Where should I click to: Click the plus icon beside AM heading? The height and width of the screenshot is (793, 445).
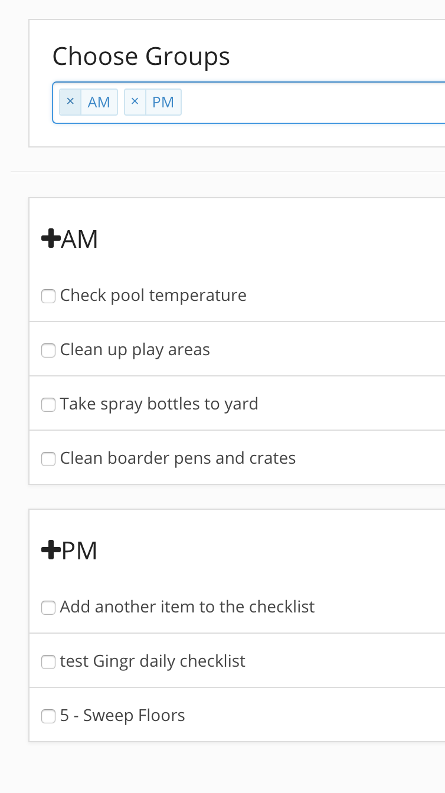51,239
